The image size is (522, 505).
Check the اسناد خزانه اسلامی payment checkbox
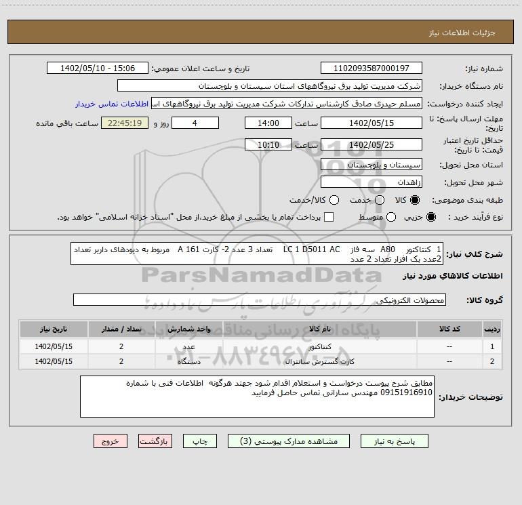pos(329,217)
